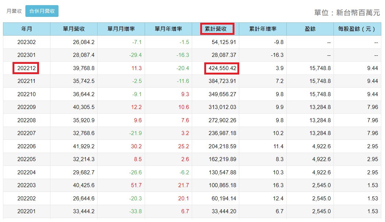Image resolution: width=385 pixels, height=222 pixels.
Task: Click the 每股盈餘（元） column header
Action: coord(357,29)
